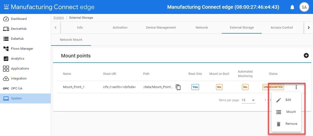Click the UNMOUNTED status badge
This screenshot has width=313, height=136.
pos(273,87)
